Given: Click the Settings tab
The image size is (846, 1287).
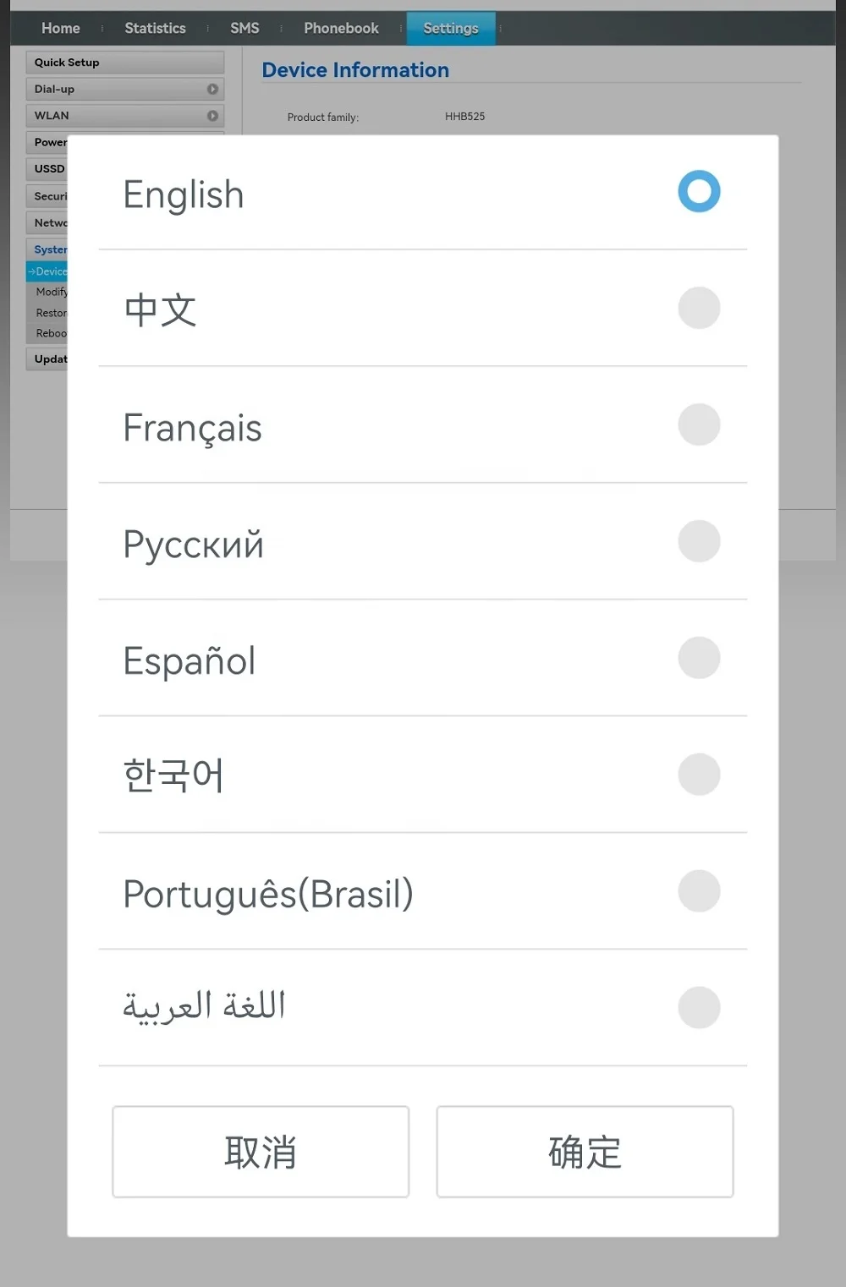Looking at the screenshot, I should (x=450, y=28).
